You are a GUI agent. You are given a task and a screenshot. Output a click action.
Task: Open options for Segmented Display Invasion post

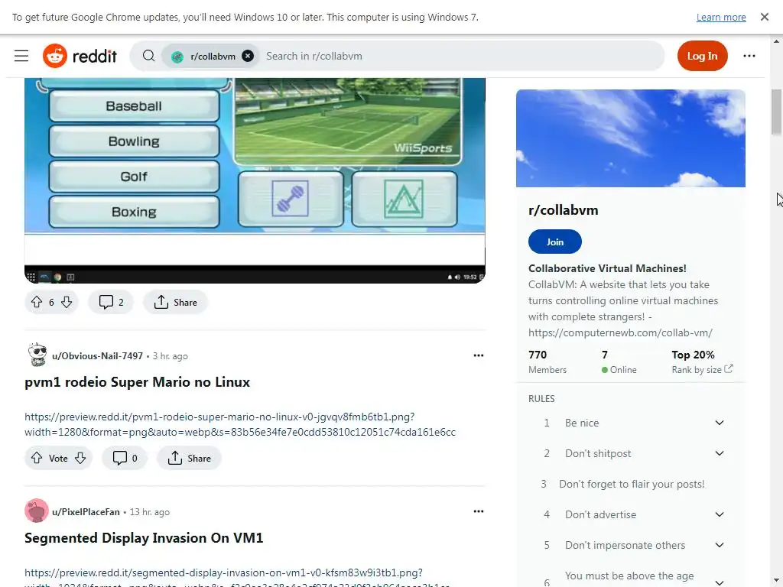click(479, 511)
